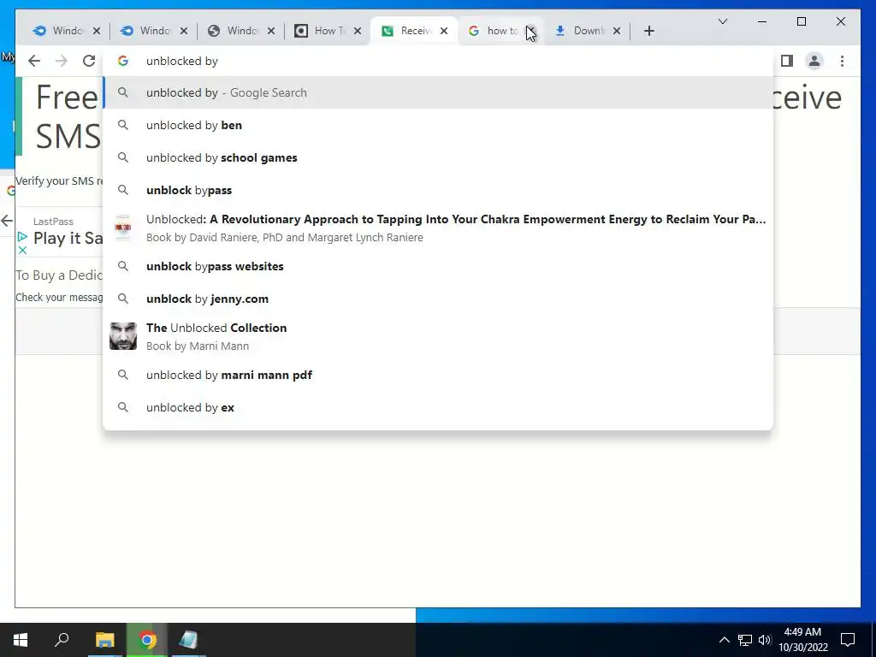Image resolution: width=876 pixels, height=657 pixels.
Task: Select the Unblocked Chakra book suggestion
Action: (x=439, y=228)
